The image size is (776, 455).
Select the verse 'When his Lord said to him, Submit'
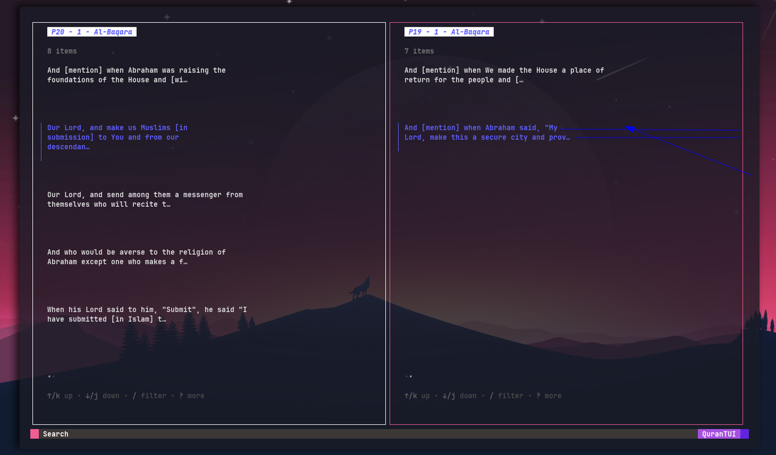tap(147, 314)
